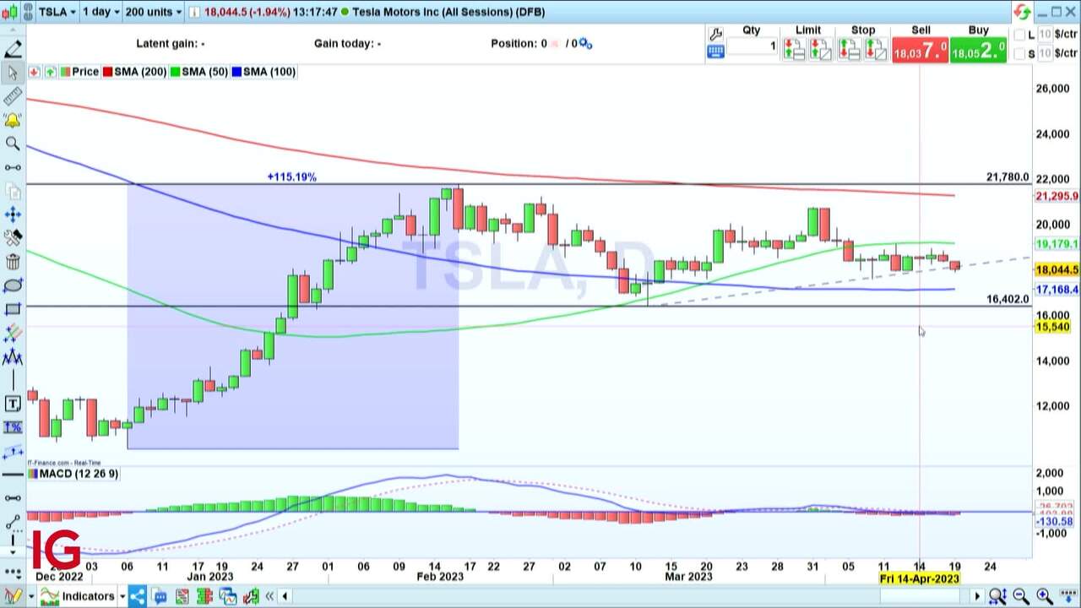Image resolution: width=1081 pixels, height=608 pixels.
Task: Open the chat bubble icon in bottom toolbar
Action: (160, 596)
